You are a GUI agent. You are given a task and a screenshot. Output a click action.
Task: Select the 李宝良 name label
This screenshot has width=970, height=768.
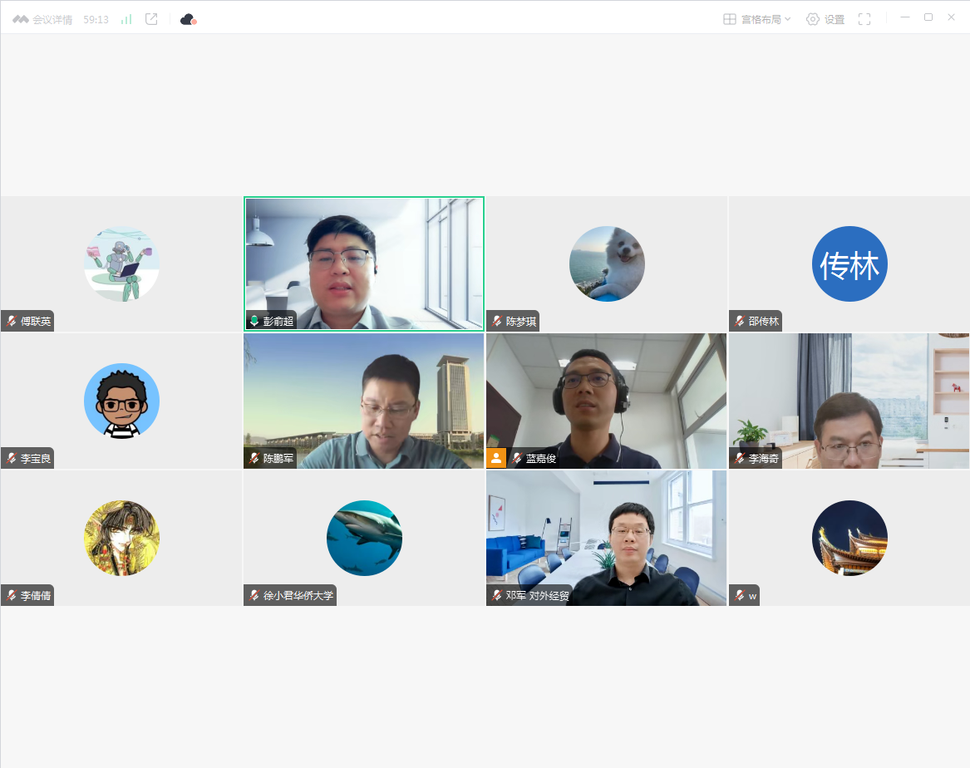coord(36,459)
